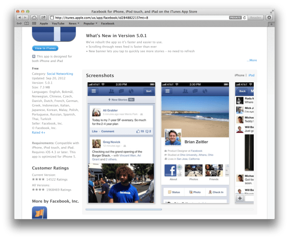This screenshot has height=239, width=289.
Task: Tap Check In button in profile screenshot
Action: [216, 192]
